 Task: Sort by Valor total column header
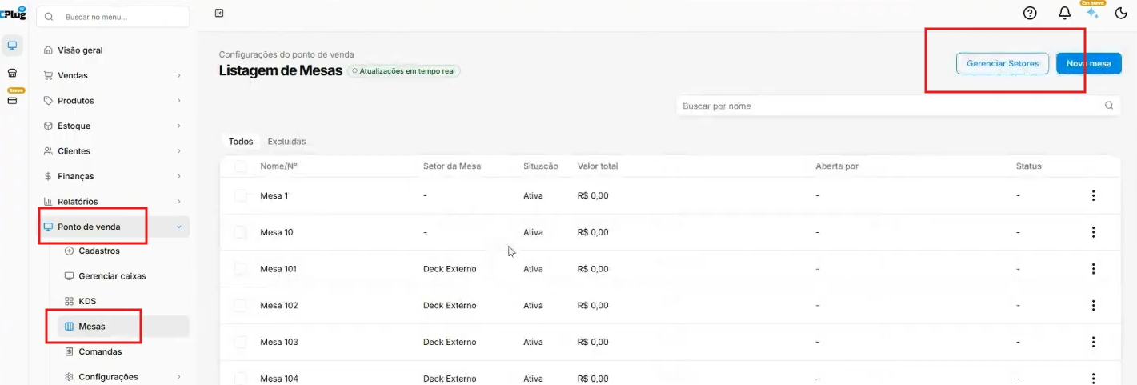tap(598, 166)
